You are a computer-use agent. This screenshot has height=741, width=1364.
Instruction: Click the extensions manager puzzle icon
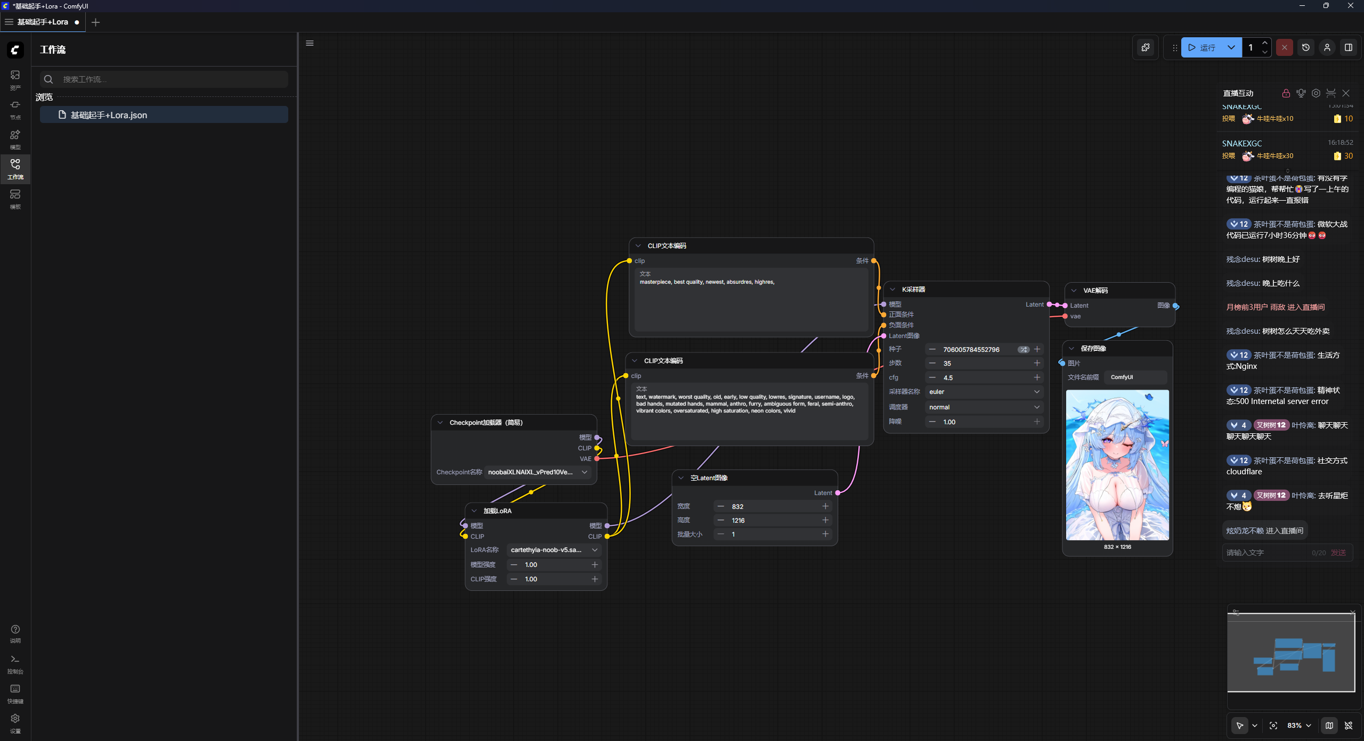[x=1146, y=47]
